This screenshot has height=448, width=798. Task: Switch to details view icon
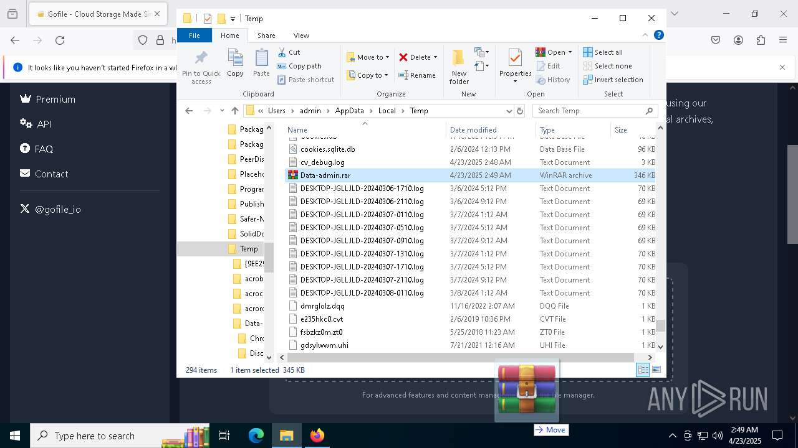pos(643,370)
